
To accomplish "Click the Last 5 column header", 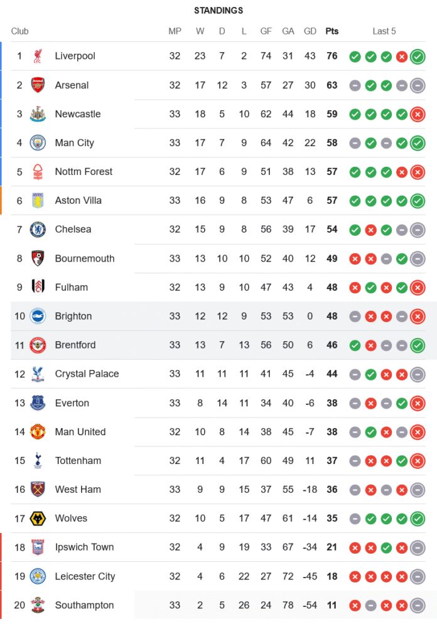I will (384, 31).
